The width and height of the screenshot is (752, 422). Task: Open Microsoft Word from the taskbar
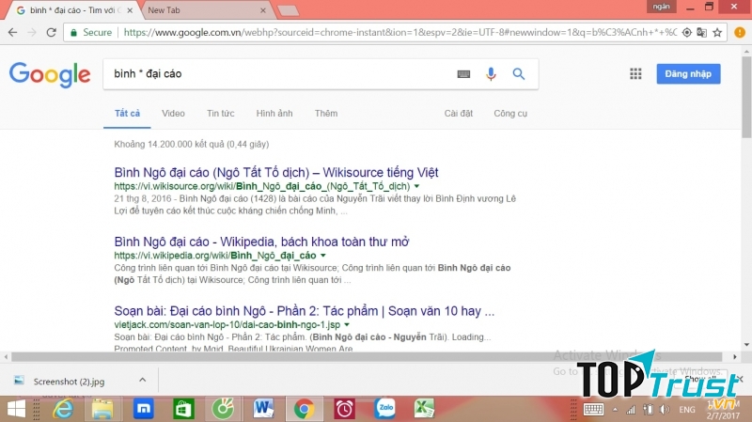pos(263,409)
